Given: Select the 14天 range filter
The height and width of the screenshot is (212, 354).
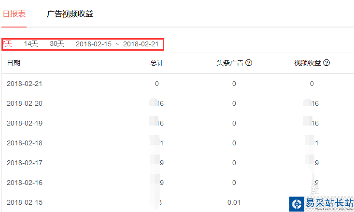Looking at the screenshot, I should point(31,44).
